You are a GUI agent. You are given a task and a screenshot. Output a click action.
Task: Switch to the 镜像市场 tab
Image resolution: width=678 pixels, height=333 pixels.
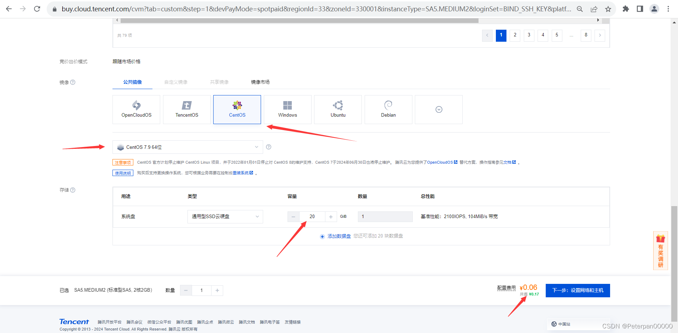[260, 82]
